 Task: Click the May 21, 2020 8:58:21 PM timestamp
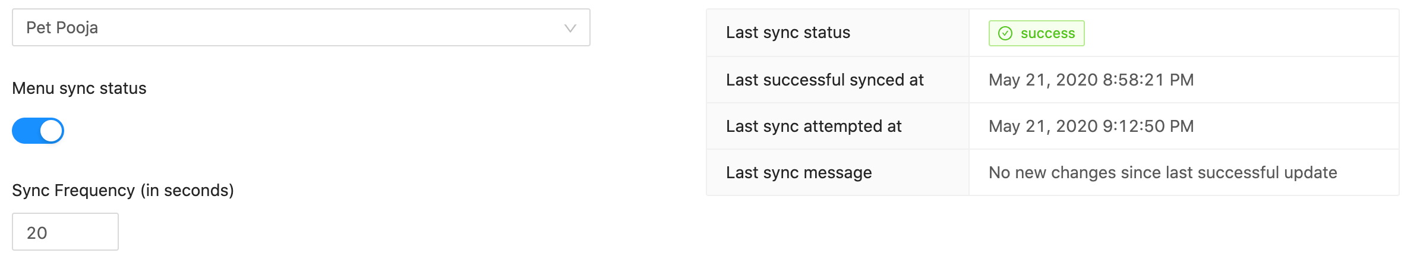pyautogui.click(x=1091, y=80)
